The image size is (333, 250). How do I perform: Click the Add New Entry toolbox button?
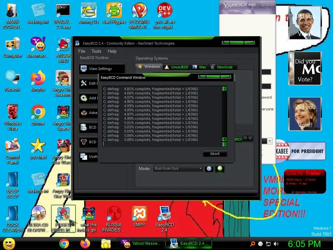88,98
